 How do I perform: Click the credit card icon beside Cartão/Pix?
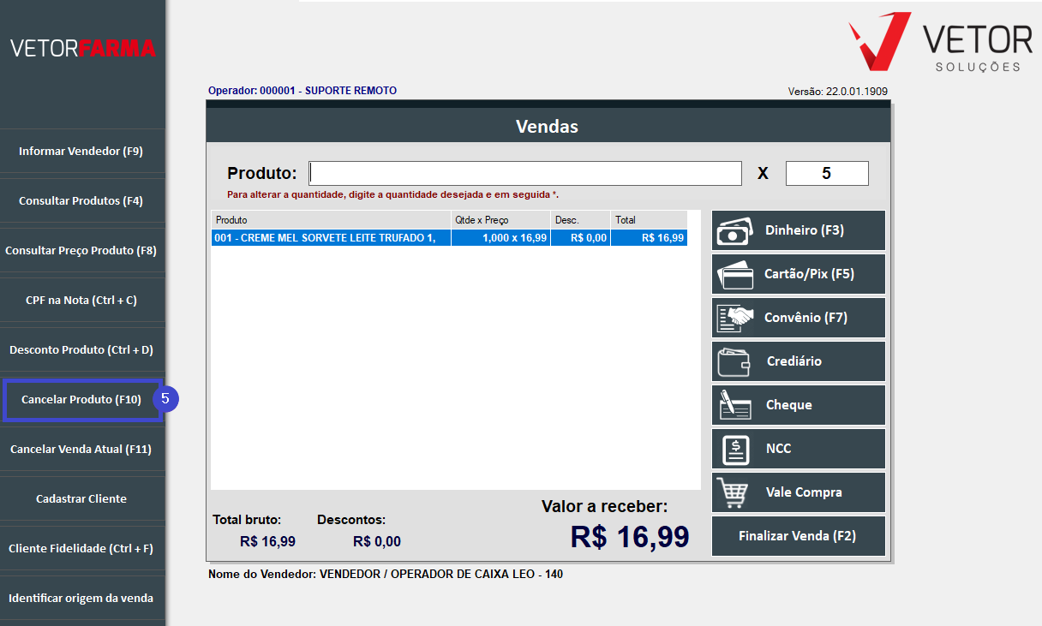736,274
